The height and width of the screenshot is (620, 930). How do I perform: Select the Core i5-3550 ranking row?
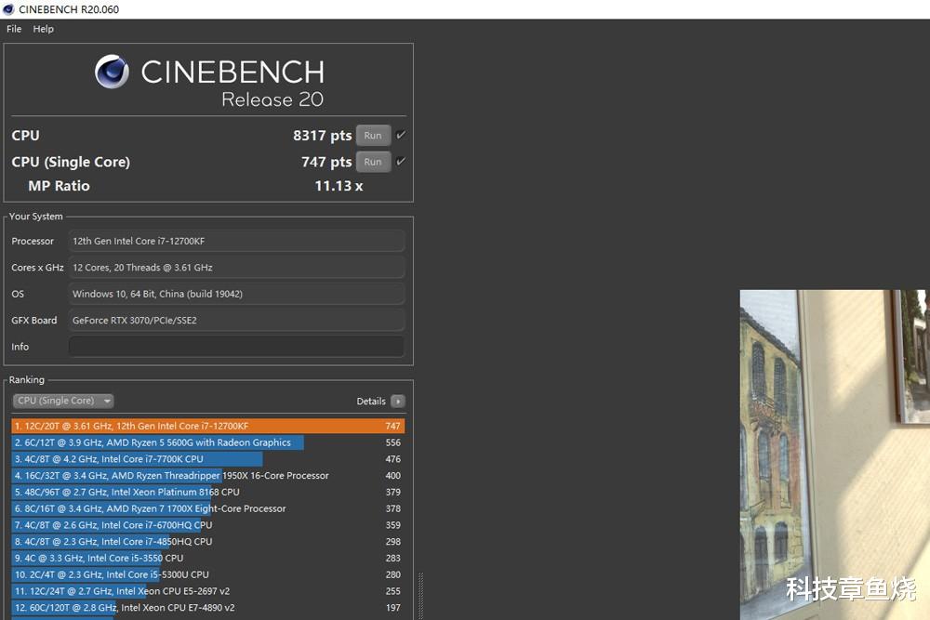[x=208, y=559]
